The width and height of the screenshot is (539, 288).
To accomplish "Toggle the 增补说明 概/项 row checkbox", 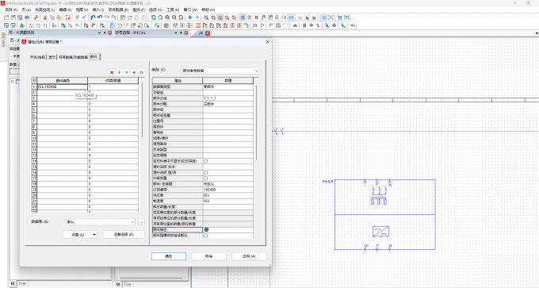I will point(205,172).
